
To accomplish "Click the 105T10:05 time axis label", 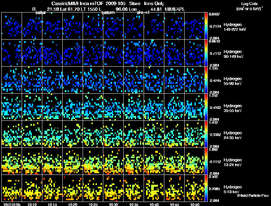I will (x=12, y=204).
